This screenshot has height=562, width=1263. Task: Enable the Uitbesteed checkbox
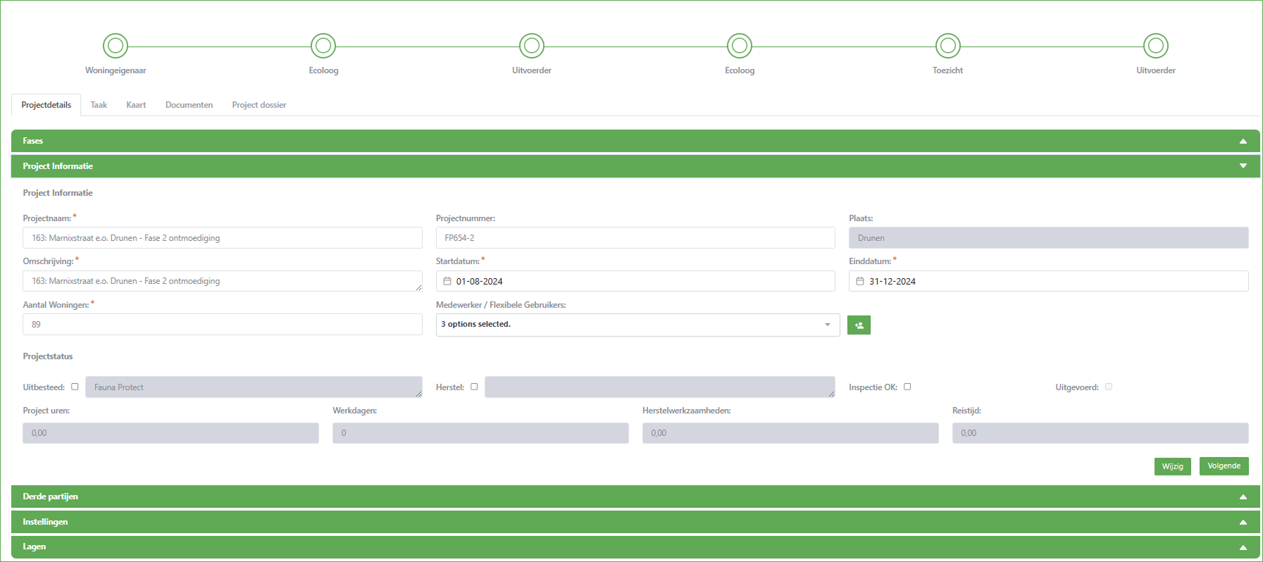click(x=75, y=387)
